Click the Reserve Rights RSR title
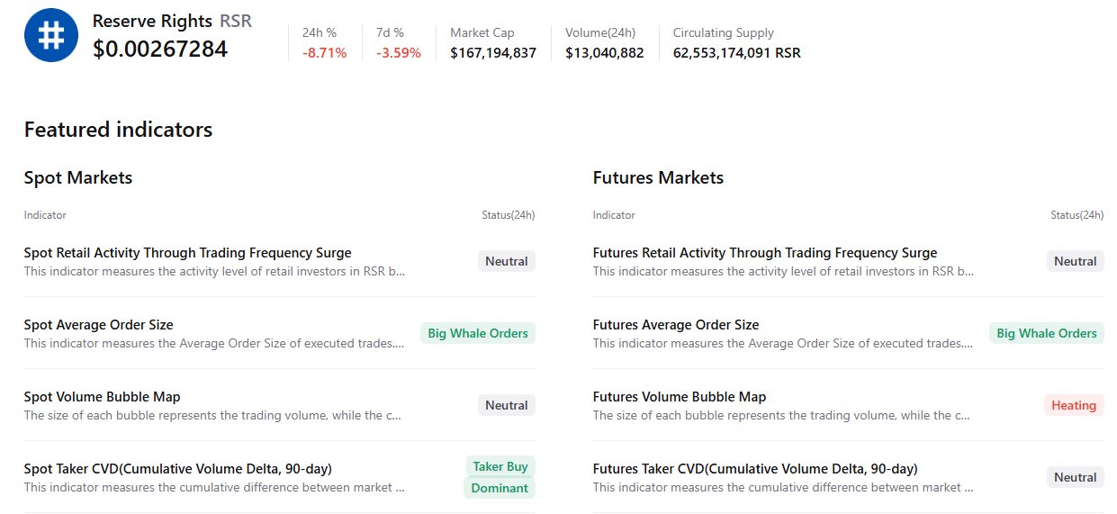1117x514 pixels. click(x=172, y=21)
